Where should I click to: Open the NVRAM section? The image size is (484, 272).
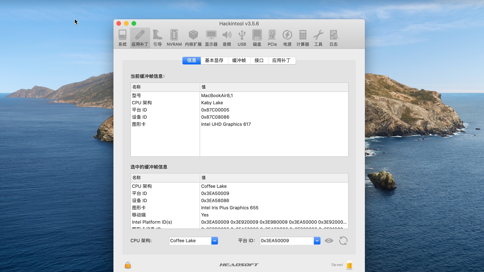[174, 38]
